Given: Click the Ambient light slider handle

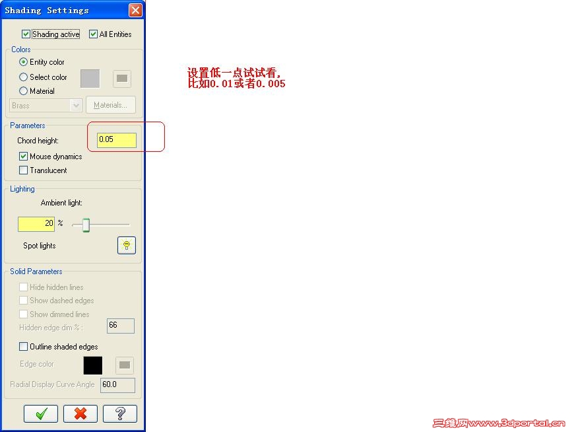Looking at the screenshot, I should (86, 225).
